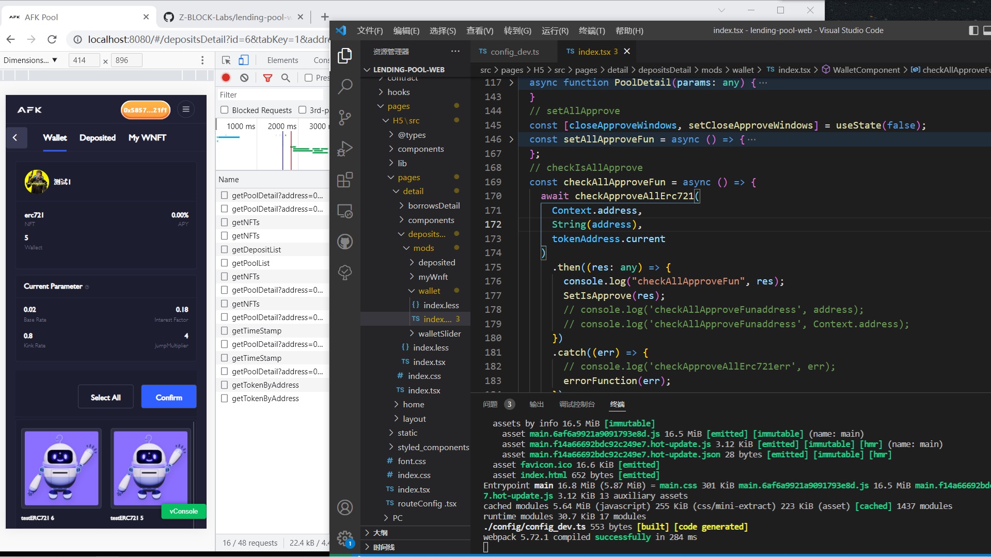Screen dimensions: 991x557
Task: Open device toolbar more options menu
Action: click(x=202, y=60)
